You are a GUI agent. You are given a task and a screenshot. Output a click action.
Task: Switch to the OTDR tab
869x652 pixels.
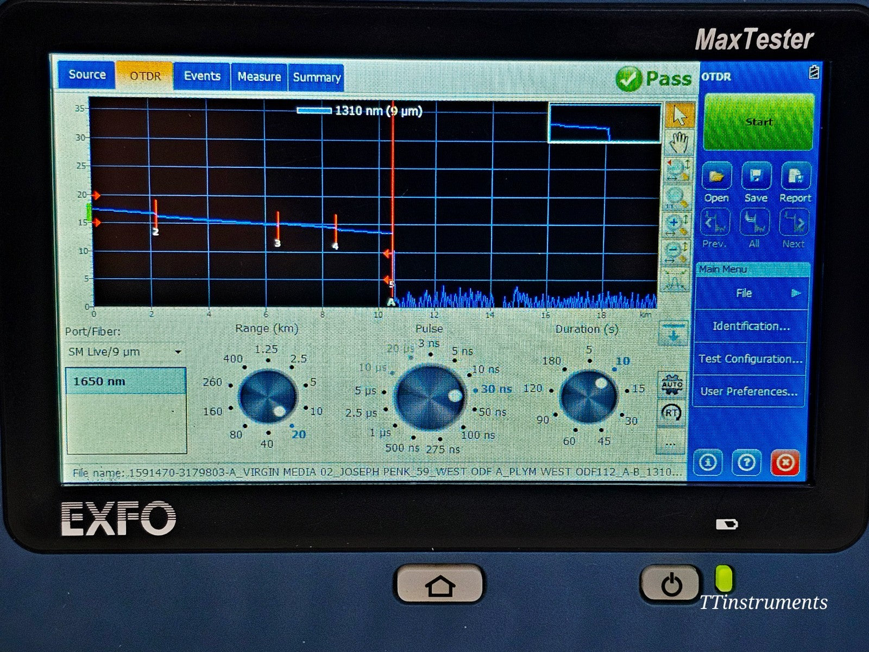coord(145,76)
